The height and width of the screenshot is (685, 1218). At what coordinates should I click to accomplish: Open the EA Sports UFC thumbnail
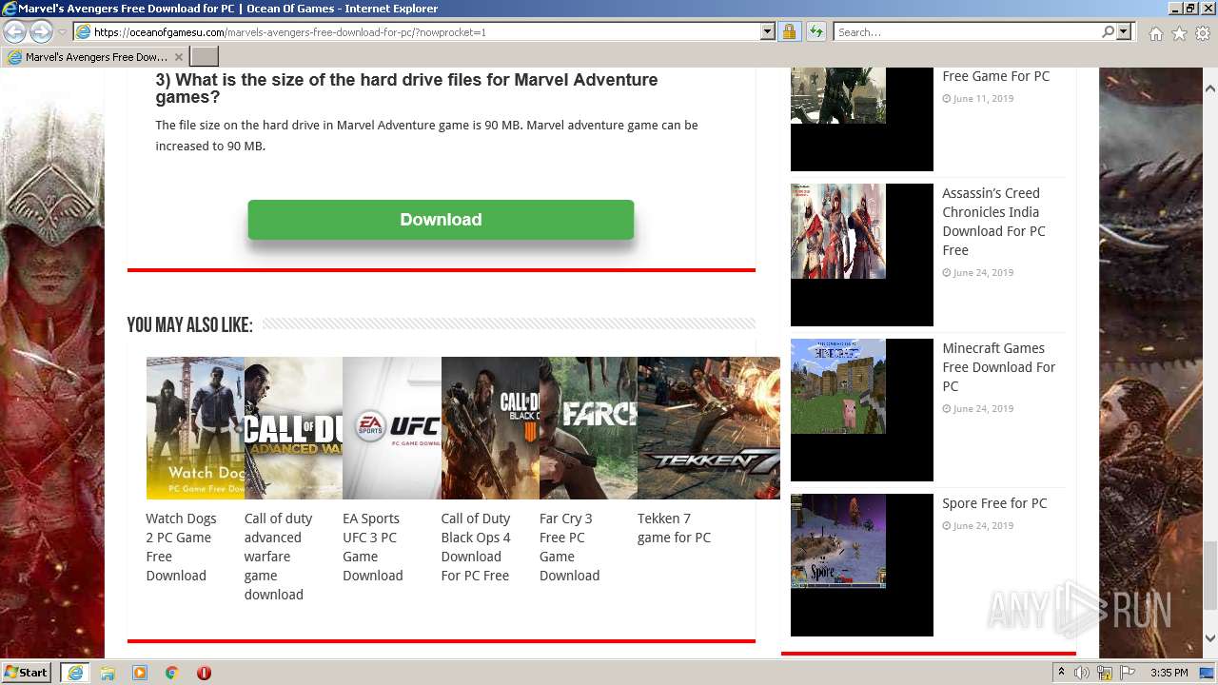(391, 428)
